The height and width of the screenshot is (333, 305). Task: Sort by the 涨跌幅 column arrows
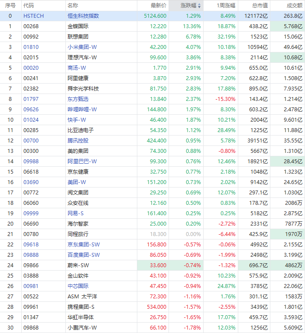click(x=199, y=6)
